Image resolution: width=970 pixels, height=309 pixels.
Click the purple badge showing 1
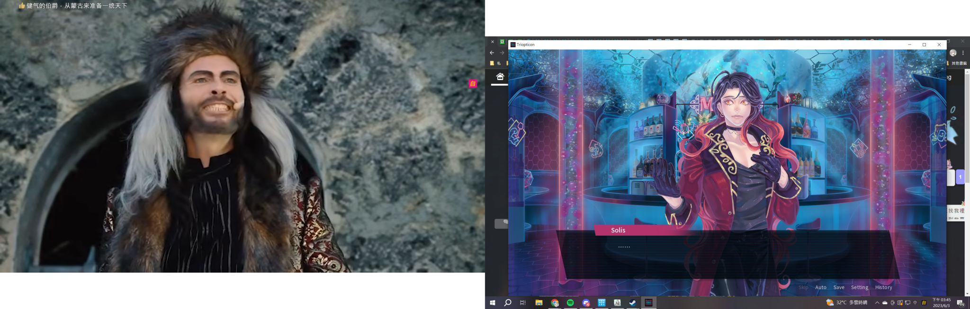961,177
